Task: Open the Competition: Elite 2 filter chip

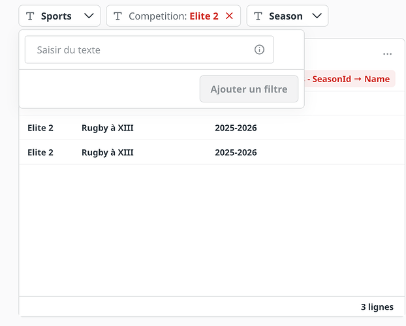Action: (172, 16)
